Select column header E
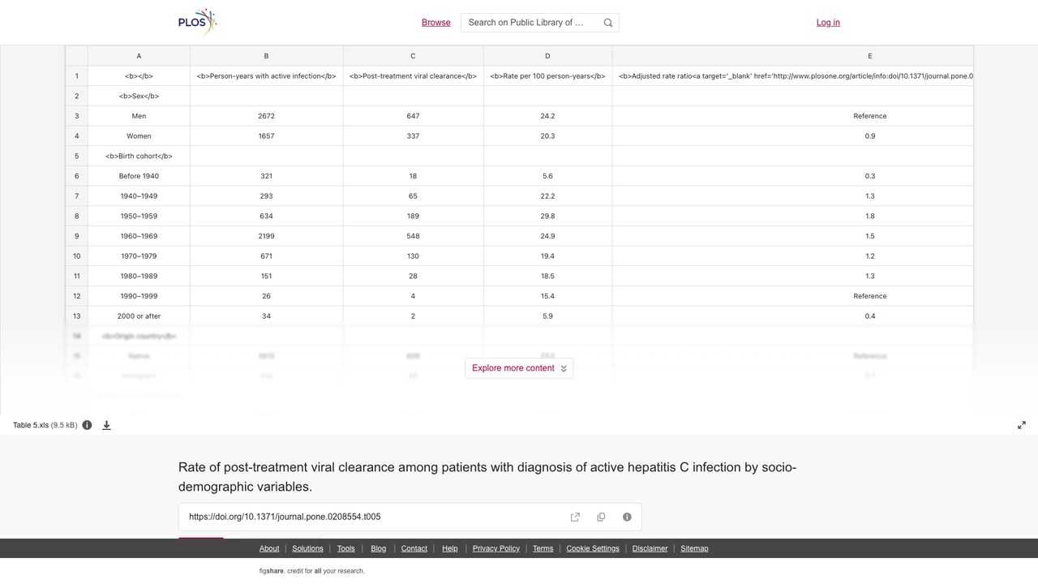Image resolution: width=1038 pixels, height=584 pixels. coord(793,56)
